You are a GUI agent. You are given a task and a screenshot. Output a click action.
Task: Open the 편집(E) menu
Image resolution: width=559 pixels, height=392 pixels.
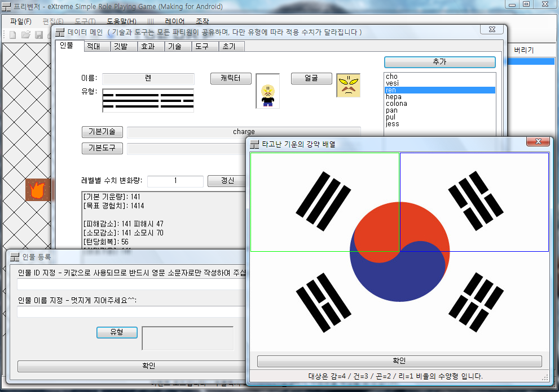pos(53,21)
